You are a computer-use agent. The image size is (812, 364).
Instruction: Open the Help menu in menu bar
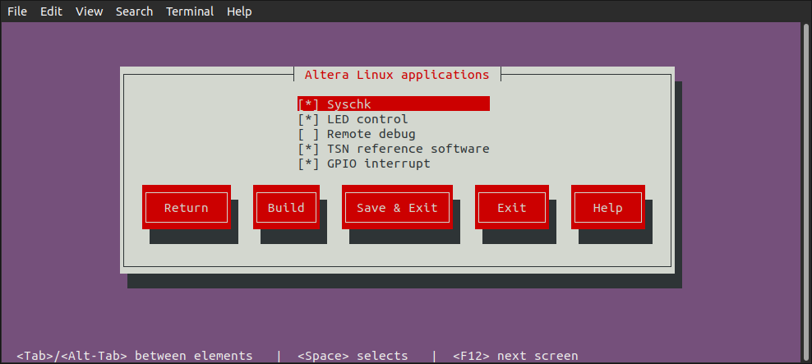click(239, 12)
